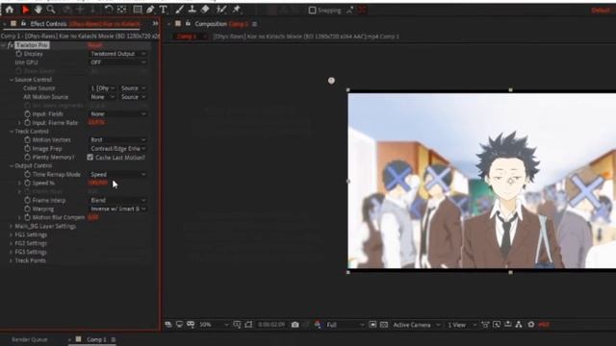Click the Comp 1 tab in the viewer
Screen dimensions: 616x346
pyautogui.click(x=187, y=37)
